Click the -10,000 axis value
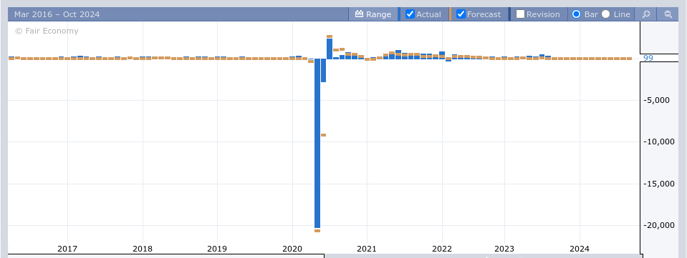Image resolution: width=687 pixels, height=258 pixels. [659, 142]
